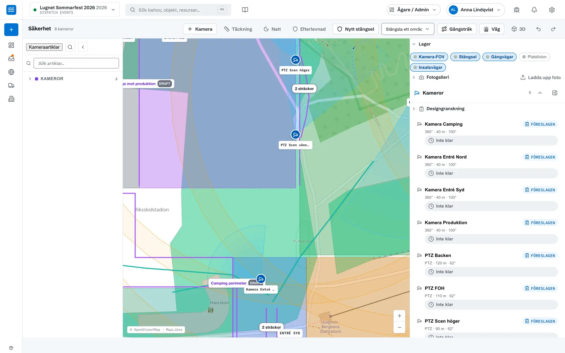Screen dimensions: 565x353
Task: Click the blue plus create button in sidebar
Action: [11, 30]
